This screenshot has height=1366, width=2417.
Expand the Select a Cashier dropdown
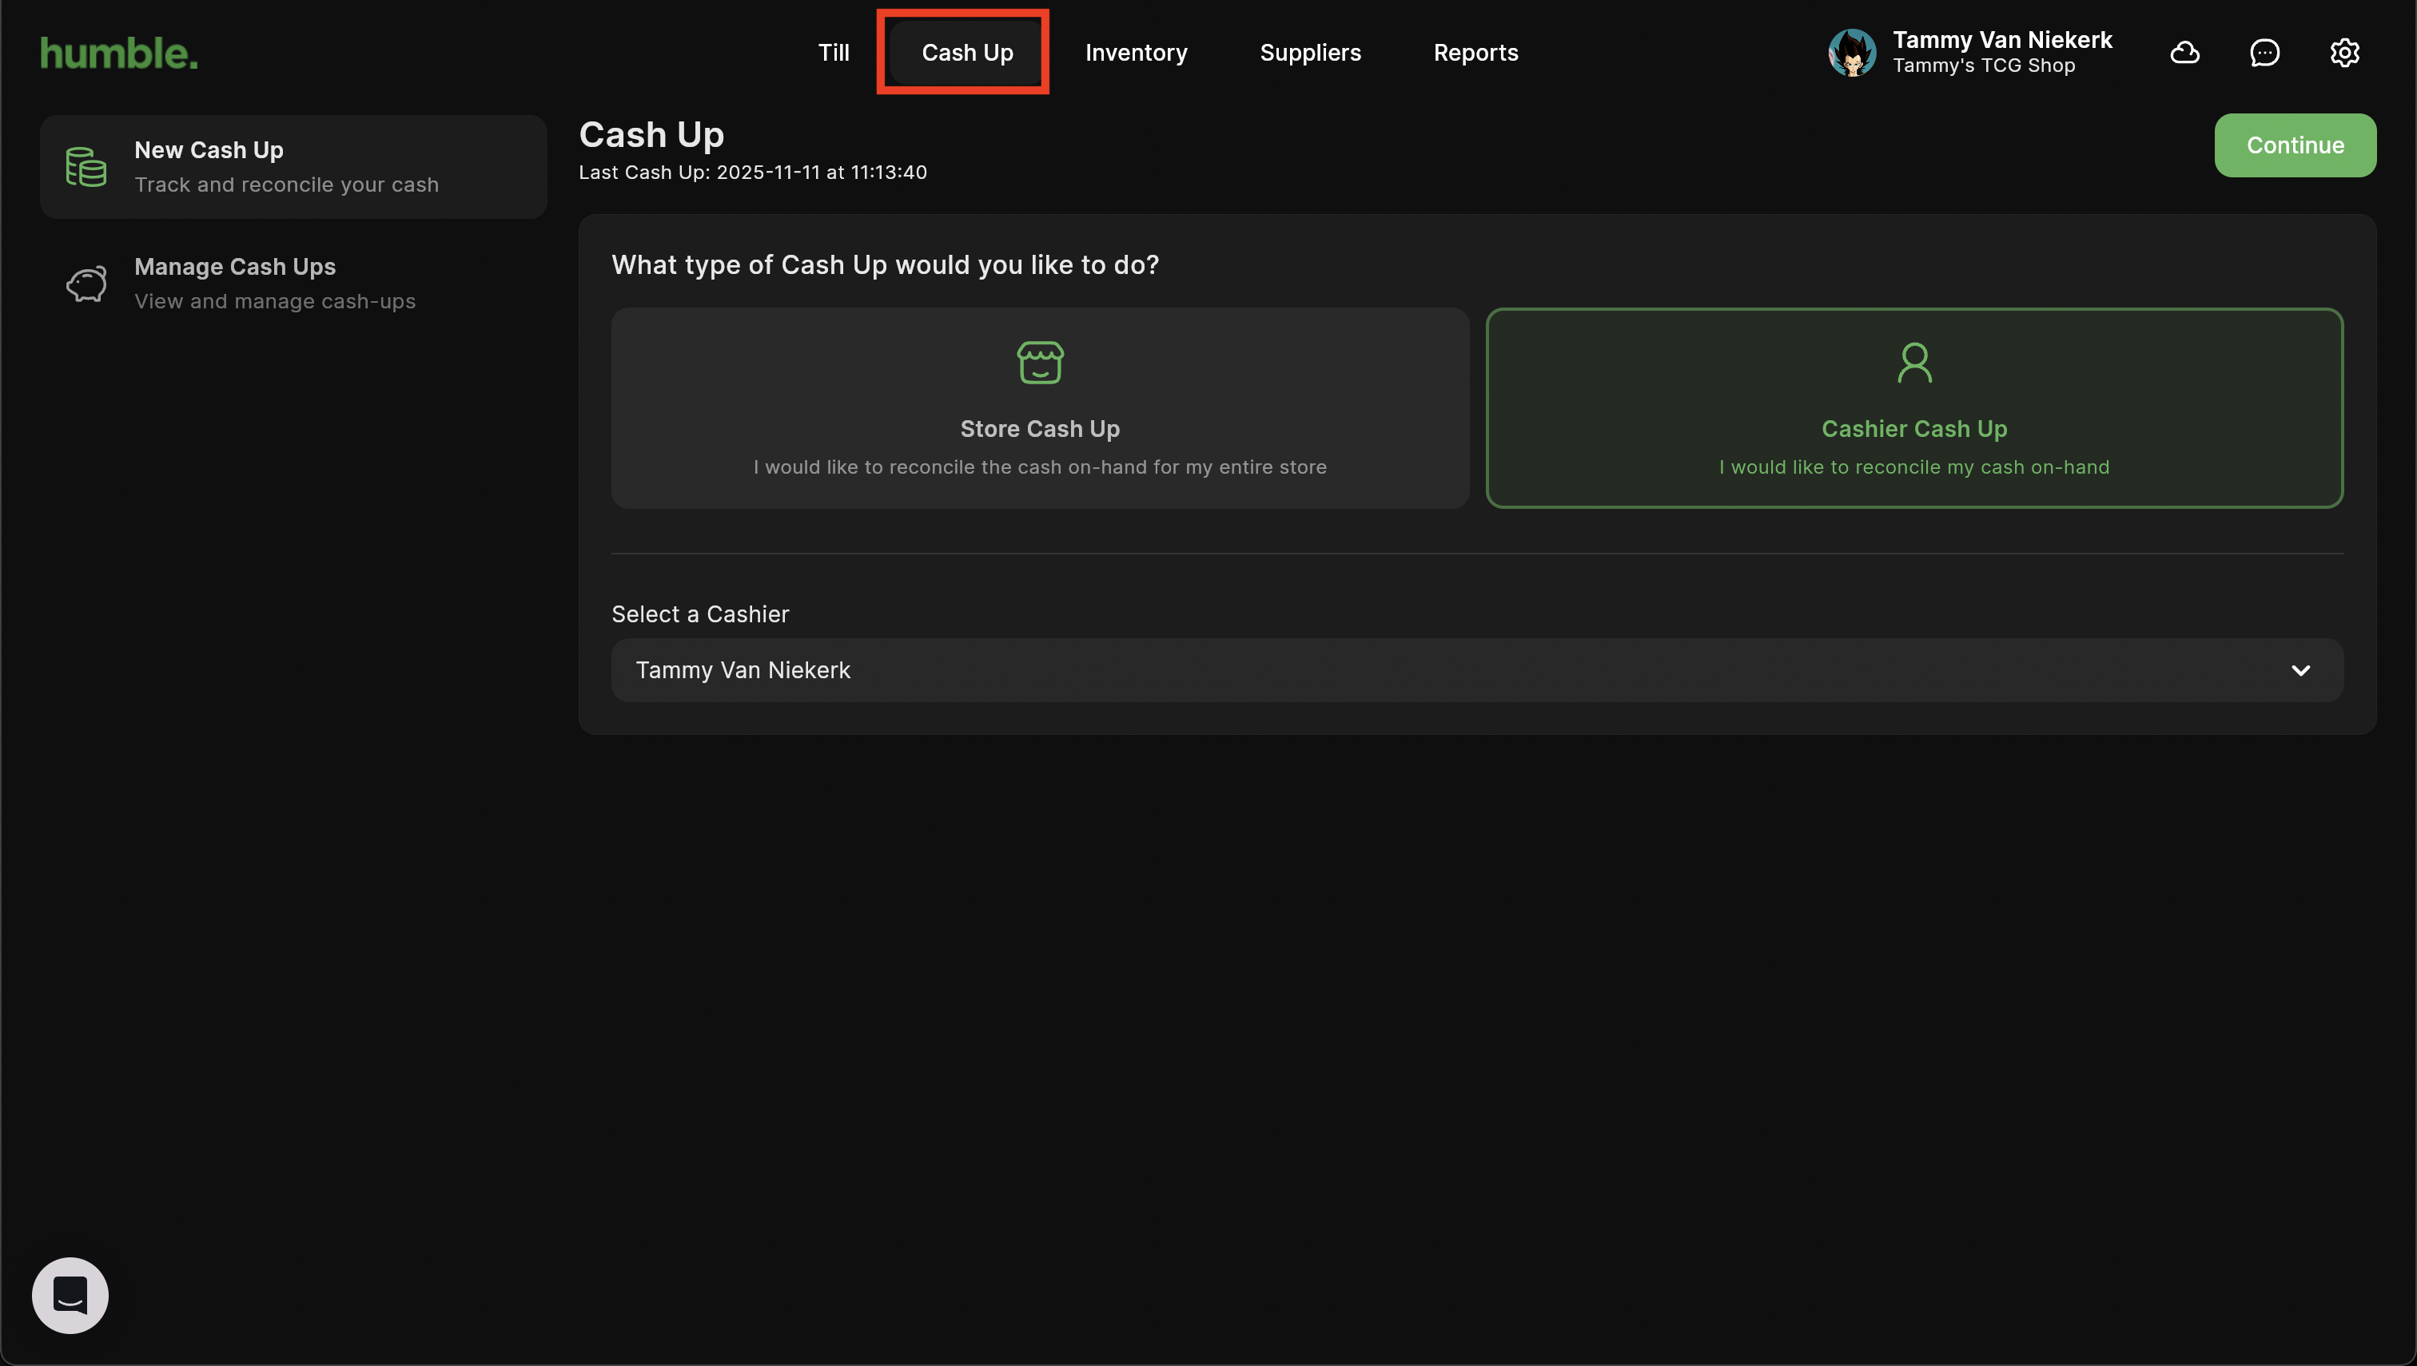pos(1475,670)
